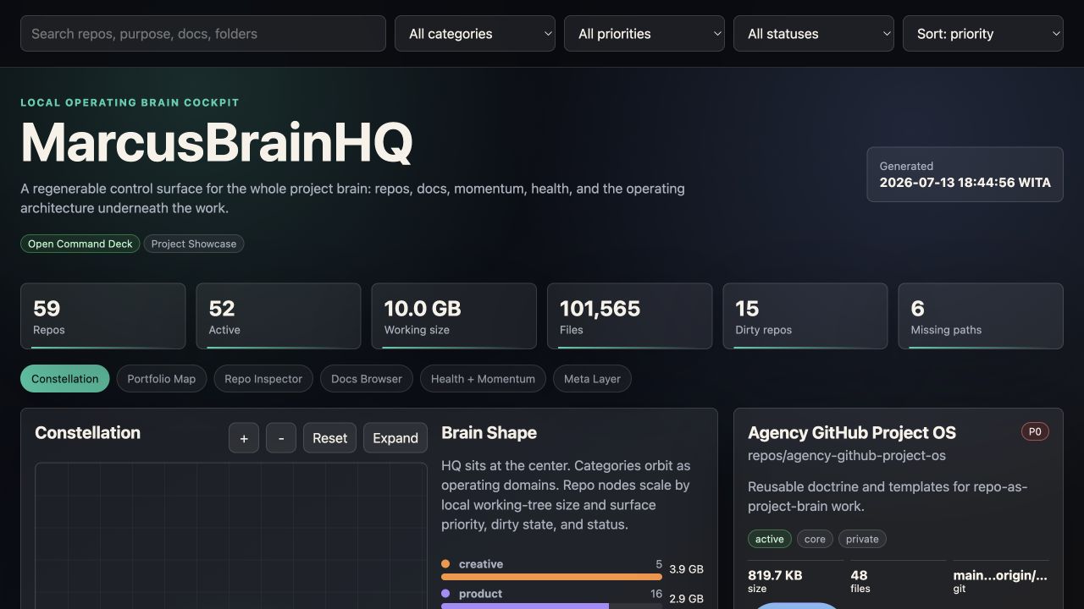The width and height of the screenshot is (1084, 609).
Task: Click the 52 Active stat card
Action: click(x=279, y=316)
